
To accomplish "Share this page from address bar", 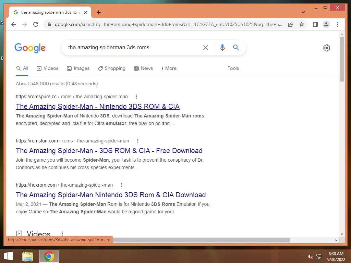I will coord(291,24).
